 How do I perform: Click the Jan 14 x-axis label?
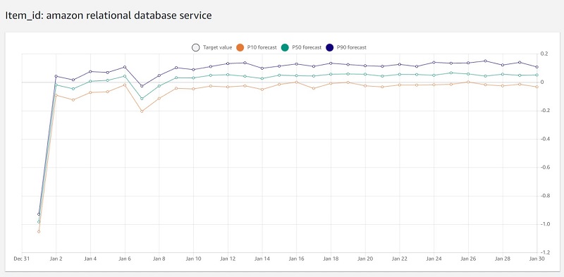[x=262, y=259]
